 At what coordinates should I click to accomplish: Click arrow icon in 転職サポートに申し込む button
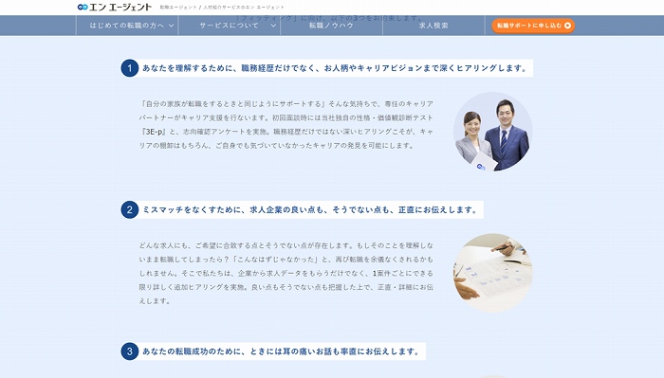(567, 26)
